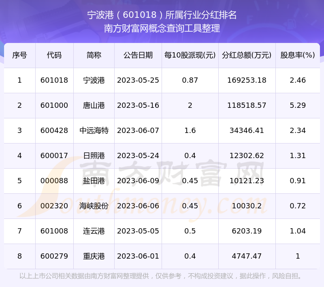Click date 2023-06-07
Screen dimensions: 324x287
(138, 131)
